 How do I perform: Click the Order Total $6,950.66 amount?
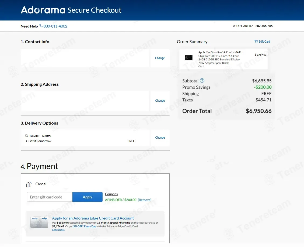click(x=259, y=111)
